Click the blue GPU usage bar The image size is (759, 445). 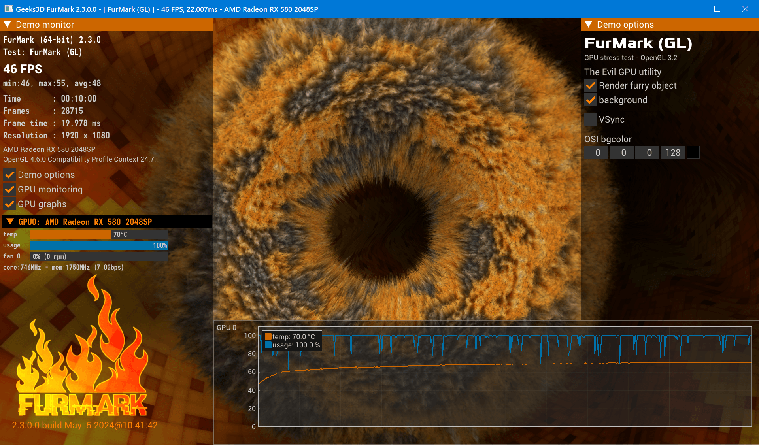pos(99,245)
